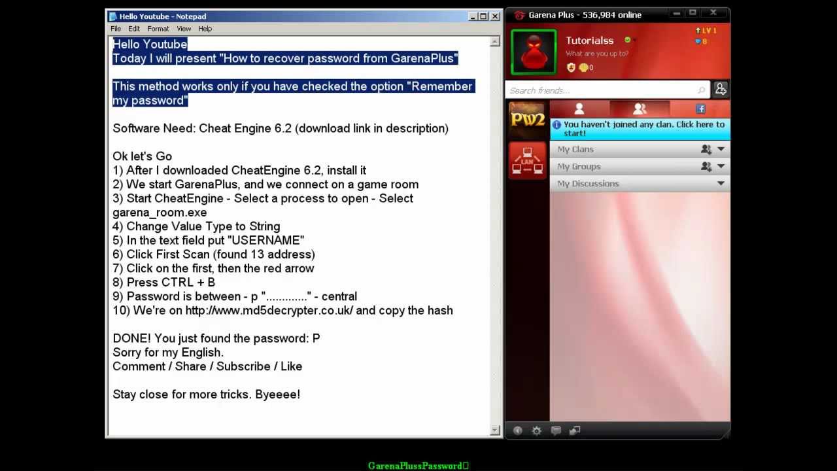Close the Garena Plus window
The image size is (837, 471).
click(713, 13)
